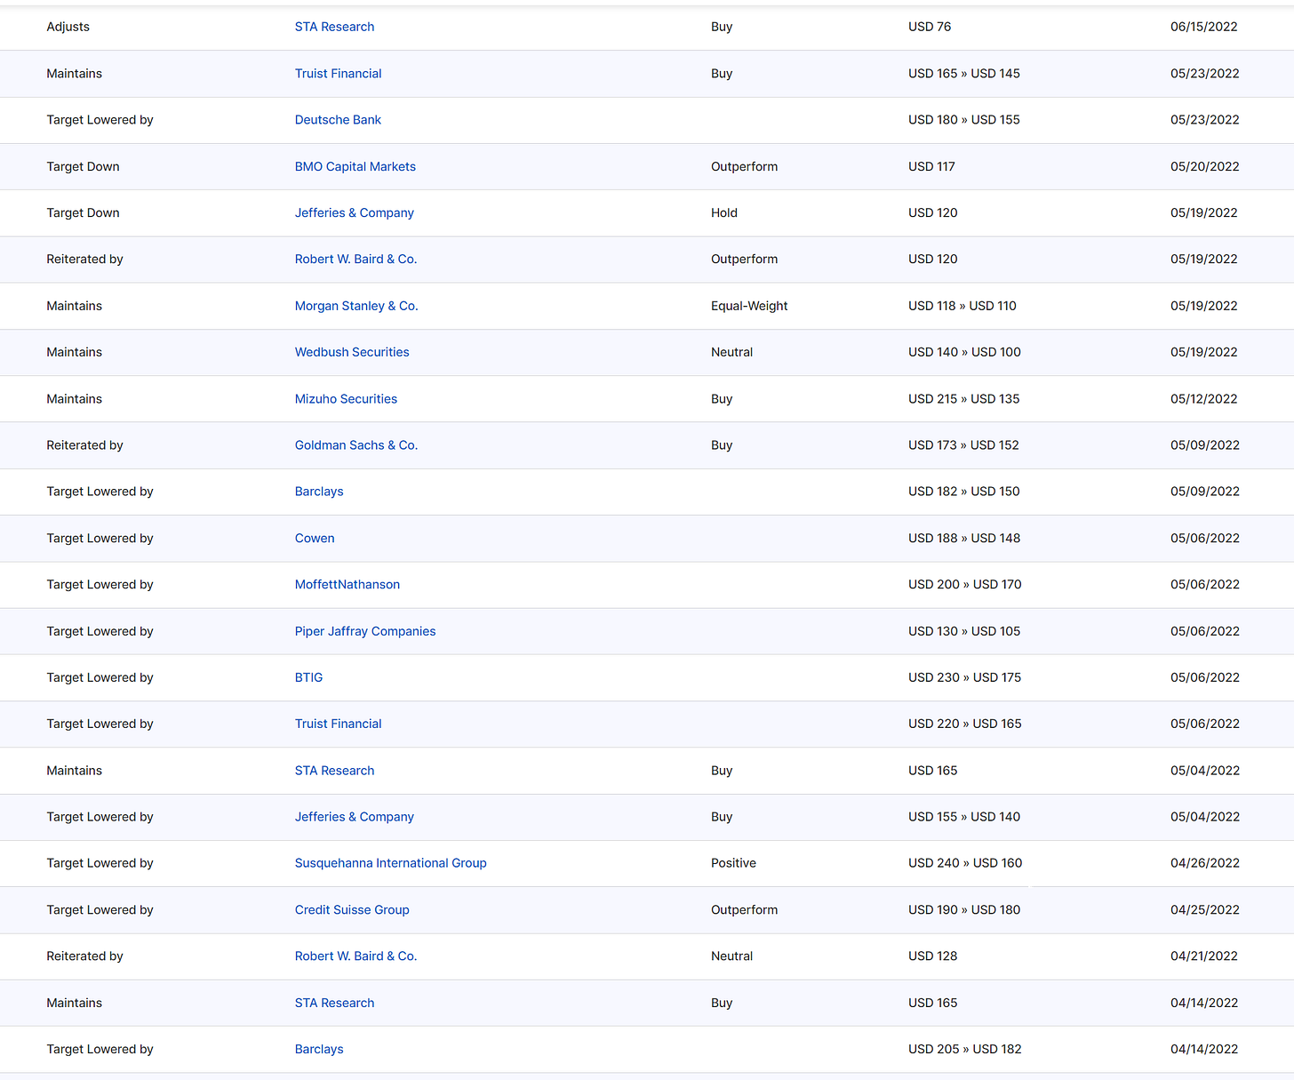The width and height of the screenshot is (1294, 1080).
Task: Click 'Target Lowered by' in Cowen row
Action: (100, 539)
